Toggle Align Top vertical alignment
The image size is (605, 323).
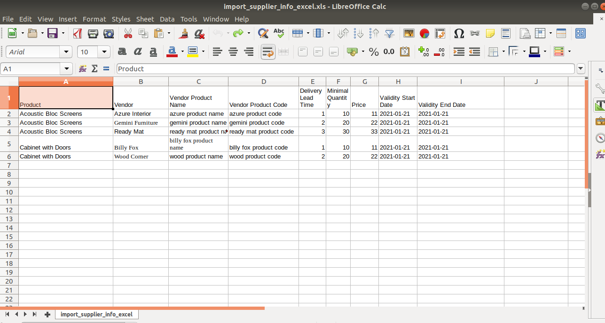[303, 52]
